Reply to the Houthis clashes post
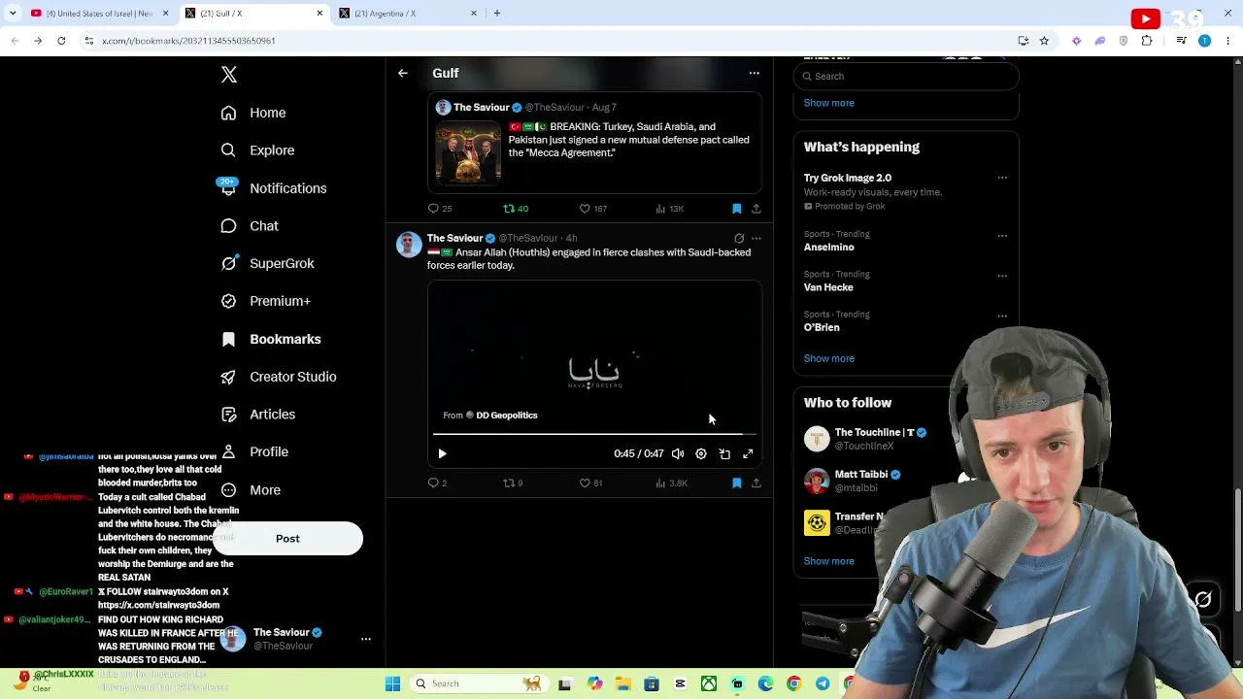1243x699 pixels. (x=438, y=483)
